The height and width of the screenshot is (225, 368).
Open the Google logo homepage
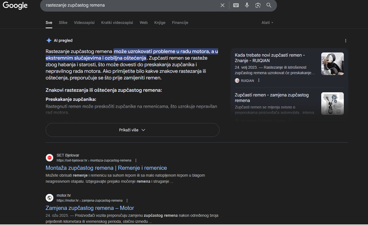(15, 5)
